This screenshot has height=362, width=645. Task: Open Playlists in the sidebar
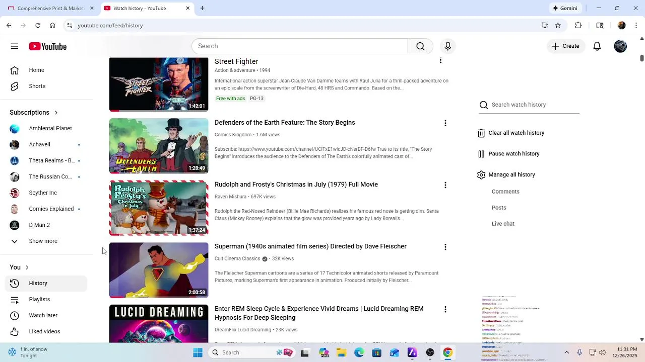coord(46,300)
